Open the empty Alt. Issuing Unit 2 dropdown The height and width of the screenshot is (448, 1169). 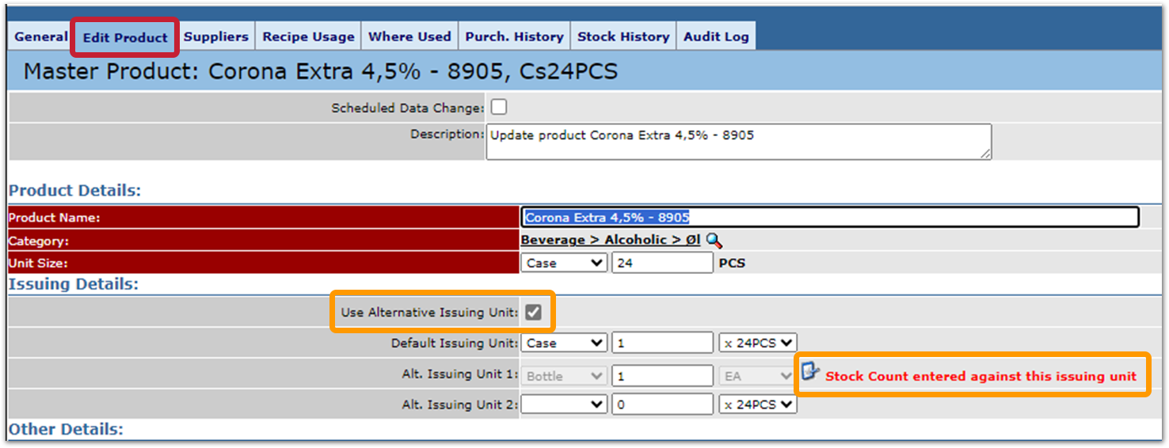click(564, 404)
